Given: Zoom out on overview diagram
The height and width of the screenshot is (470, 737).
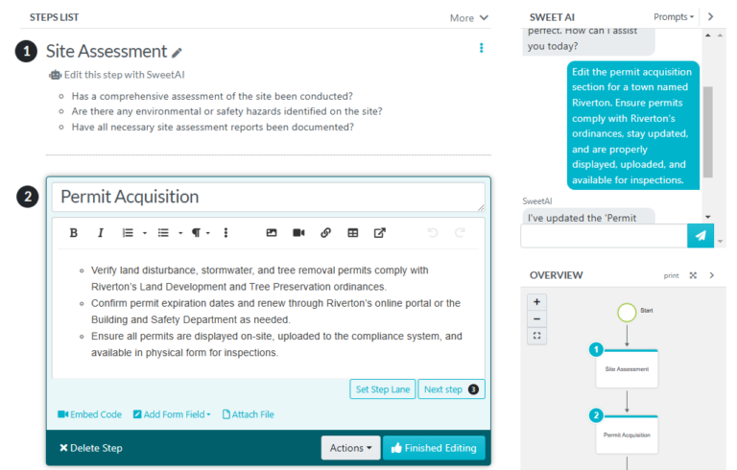Looking at the screenshot, I should click(x=536, y=319).
